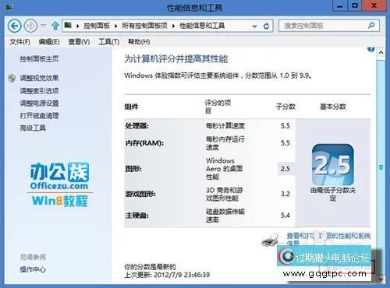The image size is (390, 288).
Task: Click the magnifier search icon
Action: (x=371, y=26)
